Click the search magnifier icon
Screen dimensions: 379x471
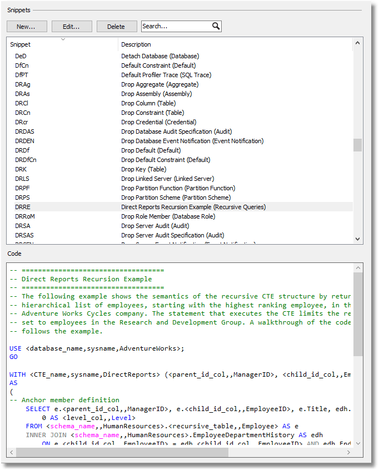(x=216, y=26)
